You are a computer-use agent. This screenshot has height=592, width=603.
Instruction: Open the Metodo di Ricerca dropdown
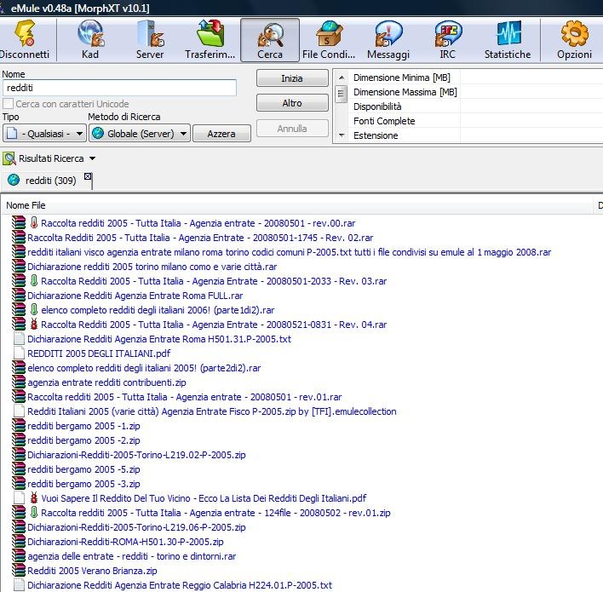click(x=140, y=133)
